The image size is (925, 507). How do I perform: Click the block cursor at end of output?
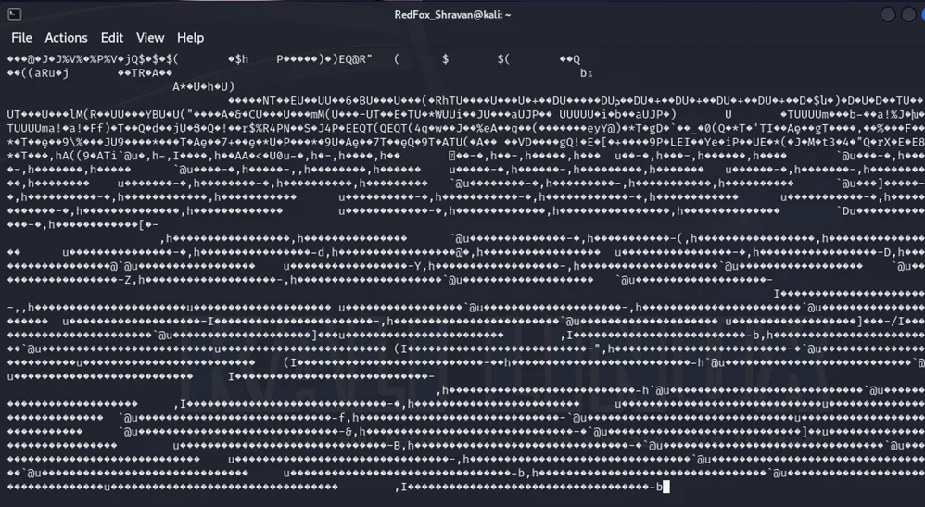click(x=665, y=487)
